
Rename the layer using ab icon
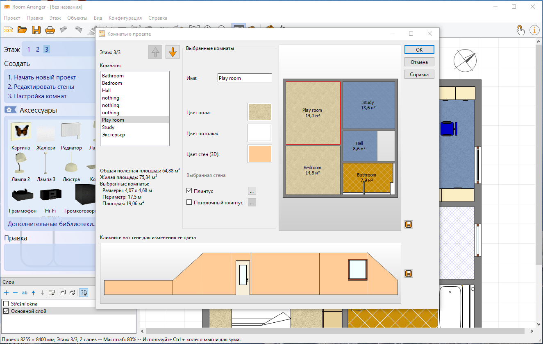click(24, 292)
